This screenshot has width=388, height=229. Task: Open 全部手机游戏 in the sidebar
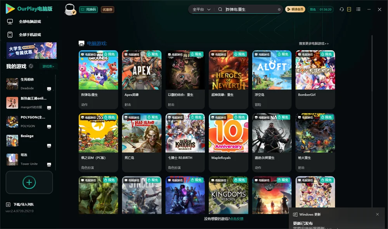(x=30, y=35)
